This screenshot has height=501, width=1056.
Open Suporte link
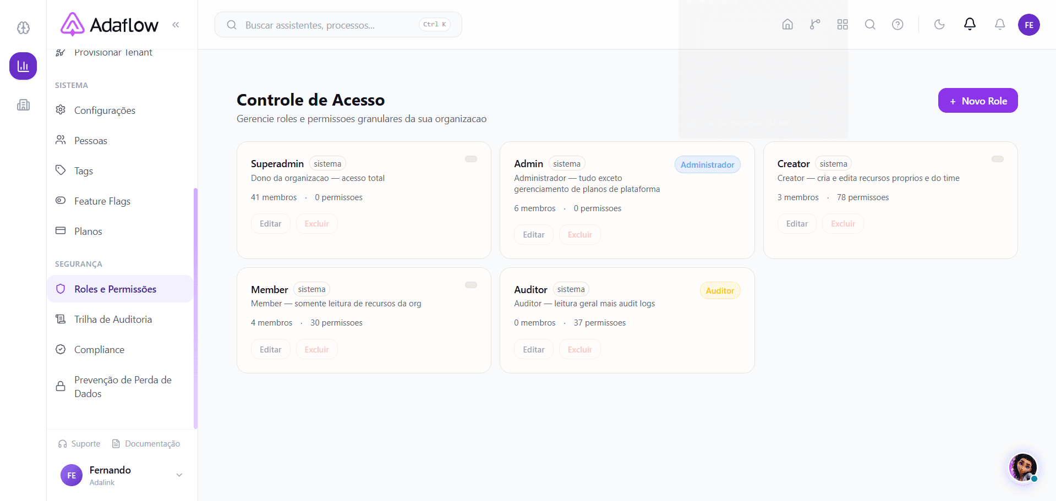pyautogui.click(x=79, y=444)
